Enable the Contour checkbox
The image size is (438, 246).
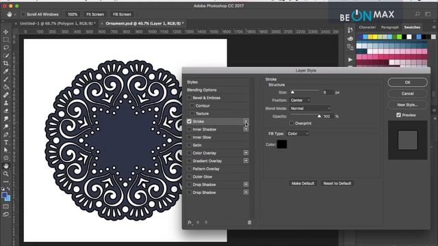[192, 106]
